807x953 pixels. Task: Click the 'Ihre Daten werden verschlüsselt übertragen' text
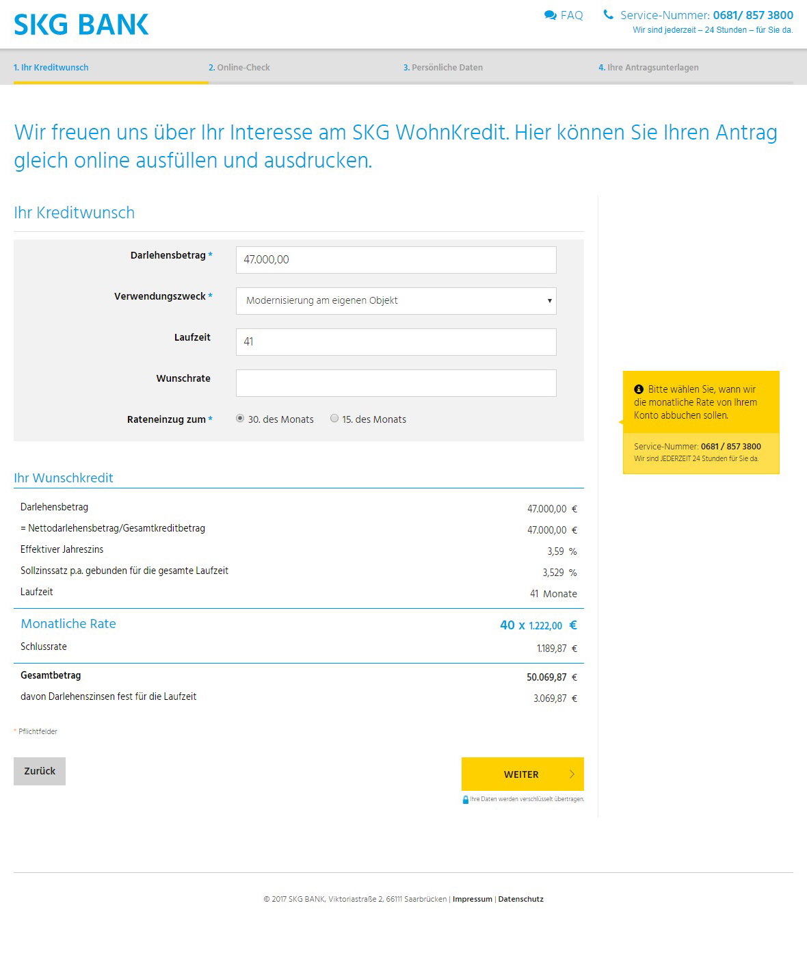(527, 799)
